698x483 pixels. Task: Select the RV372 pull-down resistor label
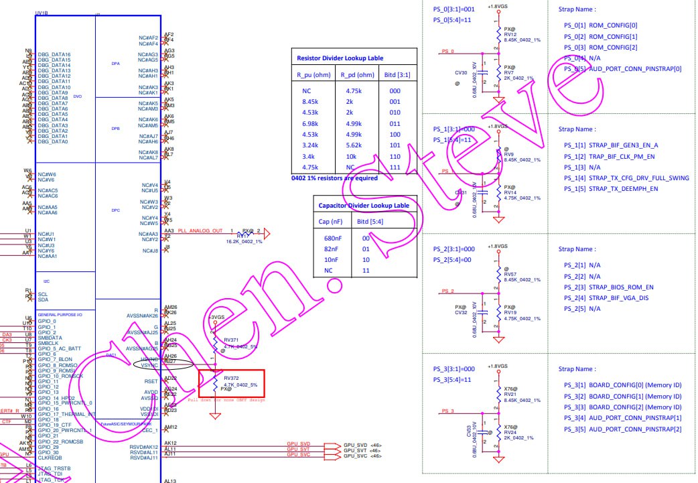[x=231, y=378]
